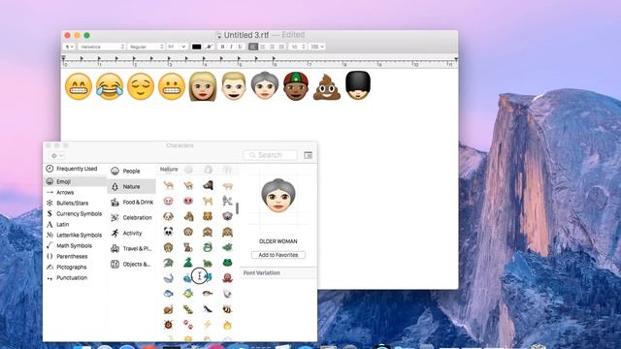The height and width of the screenshot is (349, 621).
Task: Set text alignment to center
Action: (263, 47)
